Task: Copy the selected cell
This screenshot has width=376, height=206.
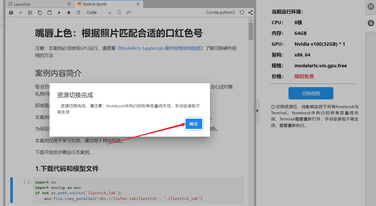Action: coord(40,13)
